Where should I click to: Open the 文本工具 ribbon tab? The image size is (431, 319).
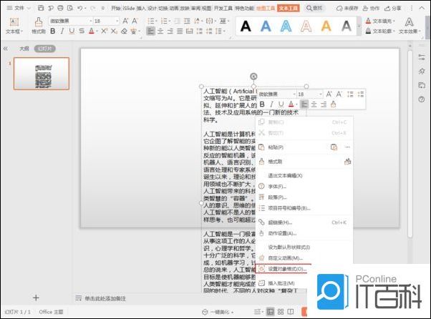click(x=289, y=8)
